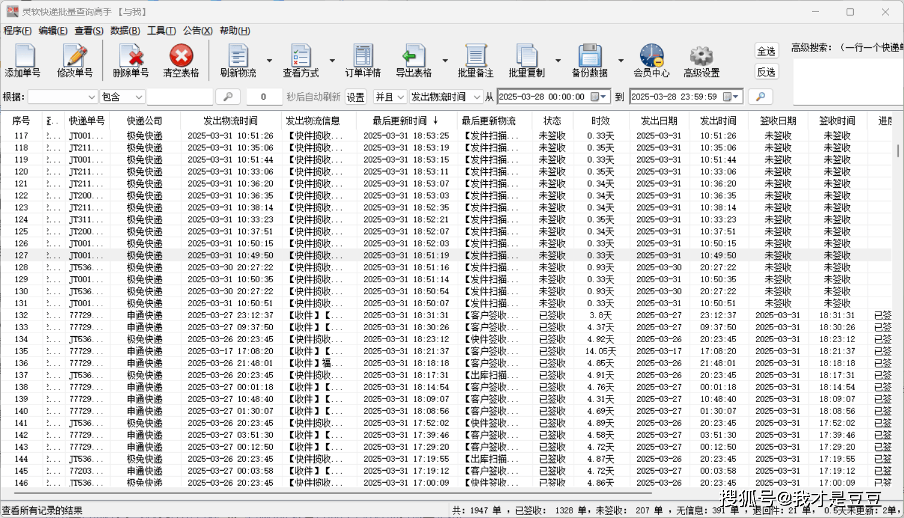Open the 公告(X) menu
This screenshot has height=518, width=904.
(x=198, y=31)
